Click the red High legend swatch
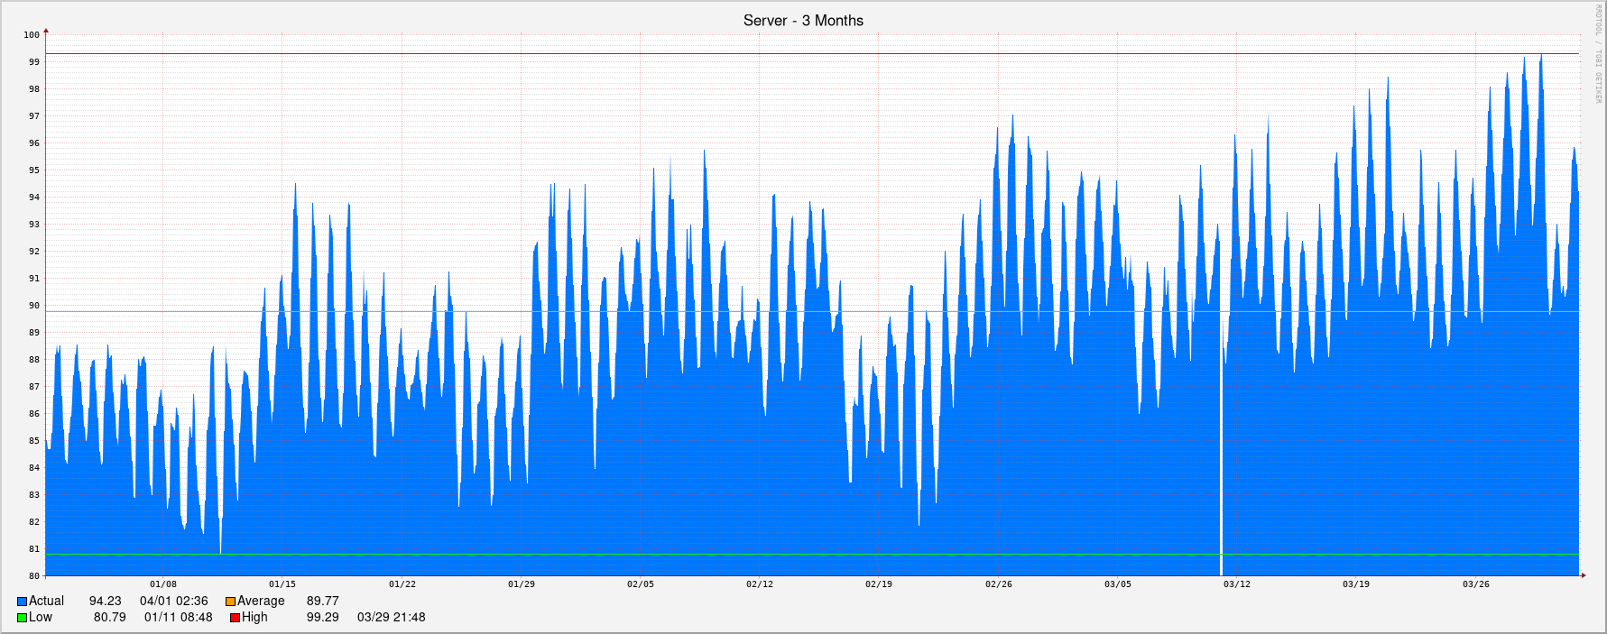 pyautogui.click(x=235, y=618)
